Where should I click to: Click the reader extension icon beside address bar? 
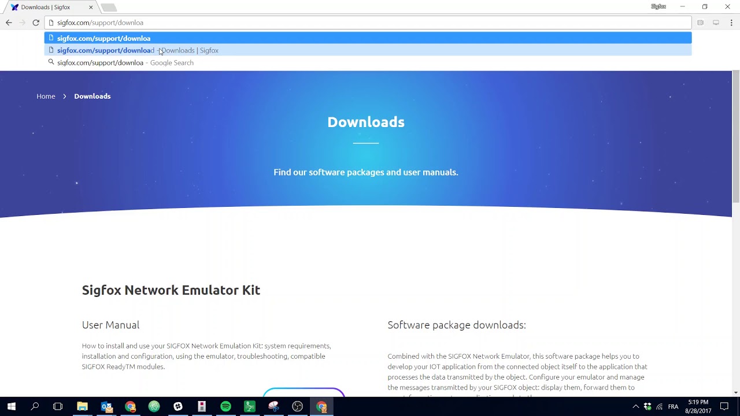[700, 23]
